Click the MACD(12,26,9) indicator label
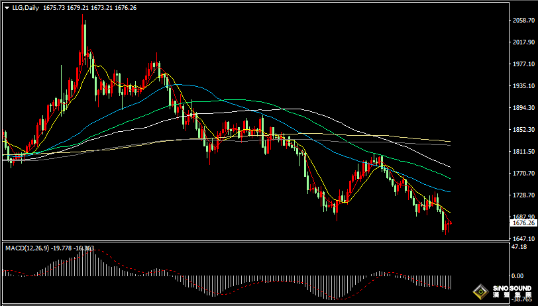Screen dimensions: 538x306 (x=27, y=248)
